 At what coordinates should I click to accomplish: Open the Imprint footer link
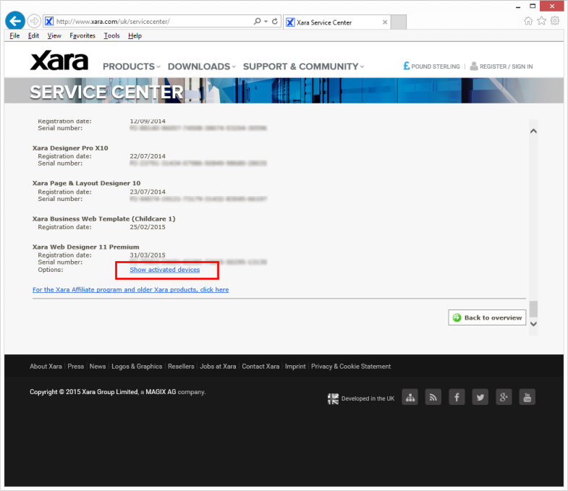click(x=295, y=367)
